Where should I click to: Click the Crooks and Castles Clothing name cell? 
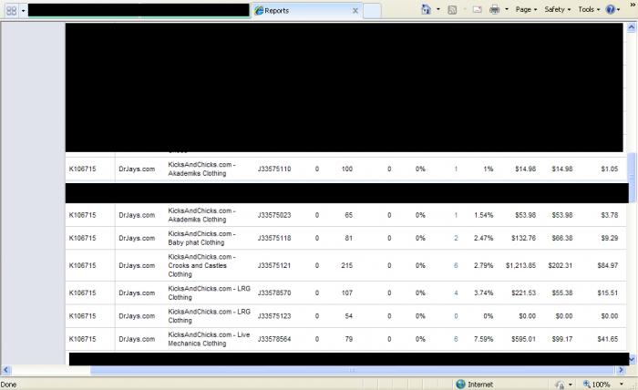201,265
